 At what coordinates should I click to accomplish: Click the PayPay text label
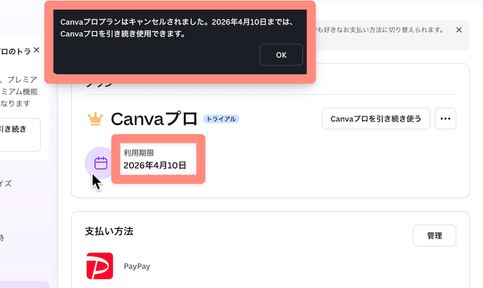pos(137,266)
